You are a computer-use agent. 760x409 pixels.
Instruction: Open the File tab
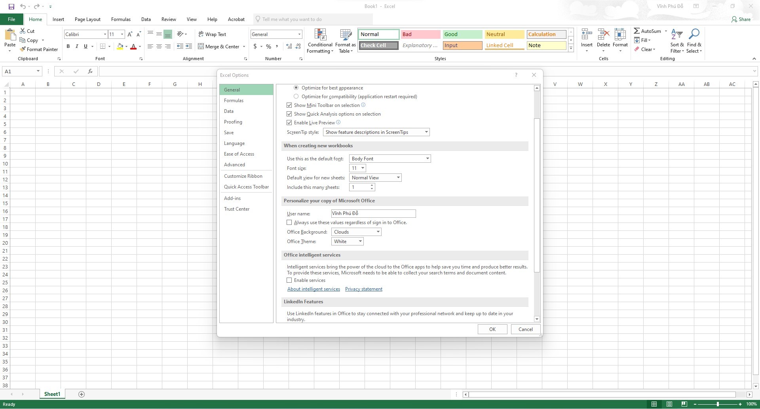pyautogui.click(x=11, y=19)
